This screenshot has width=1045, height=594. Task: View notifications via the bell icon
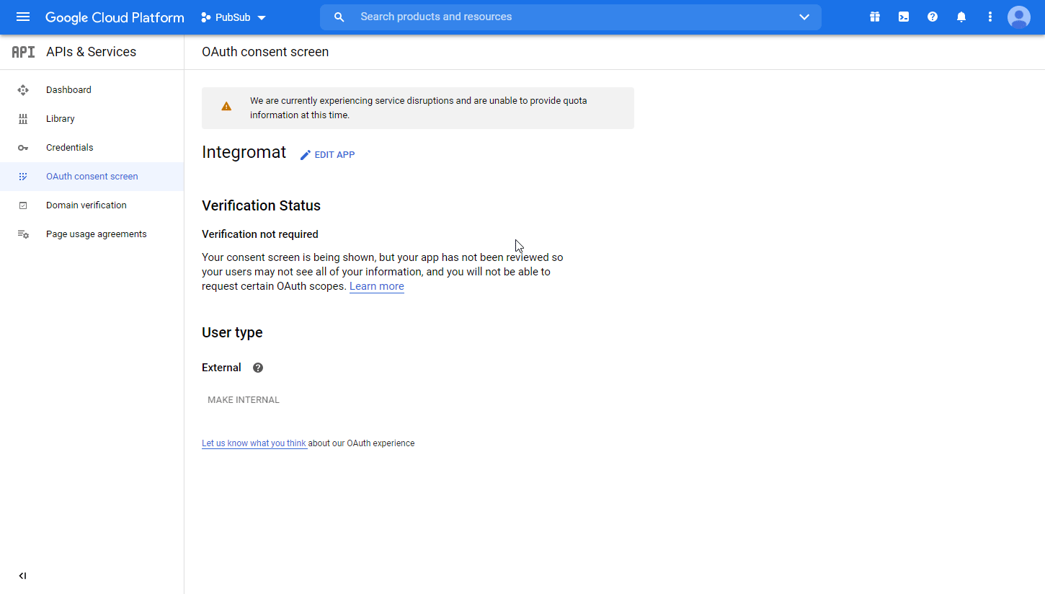pyautogui.click(x=961, y=17)
